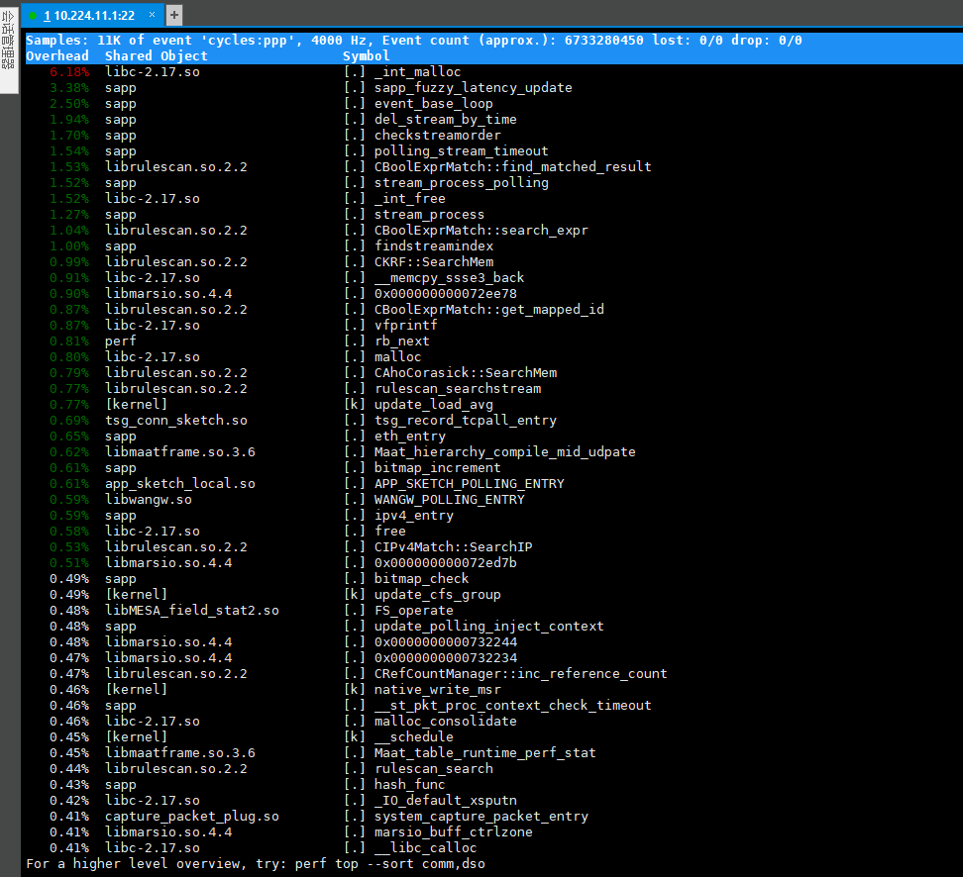Select the native_write_msr kernel row

click(437, 690)
